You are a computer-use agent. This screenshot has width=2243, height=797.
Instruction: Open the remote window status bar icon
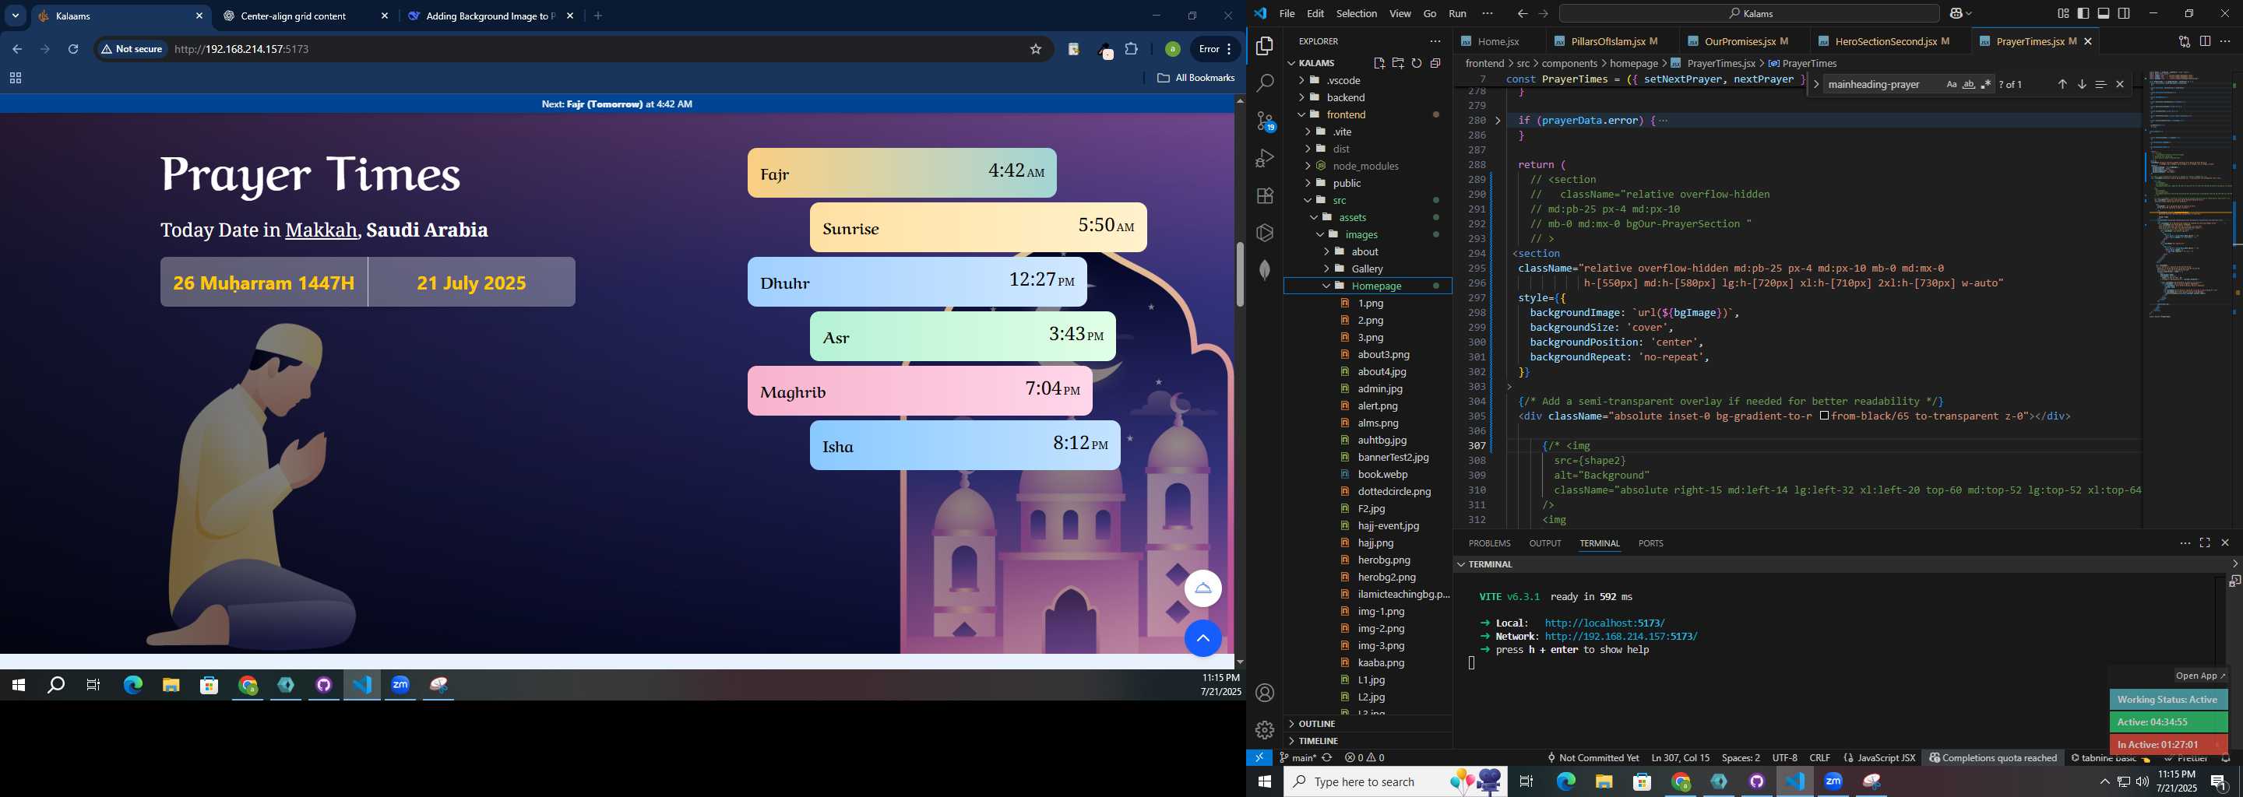(1259, 758)
